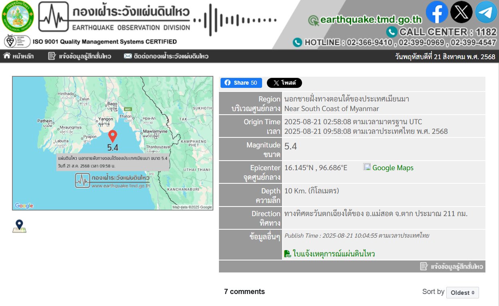Open the X social media icon

tap(461, 12)
